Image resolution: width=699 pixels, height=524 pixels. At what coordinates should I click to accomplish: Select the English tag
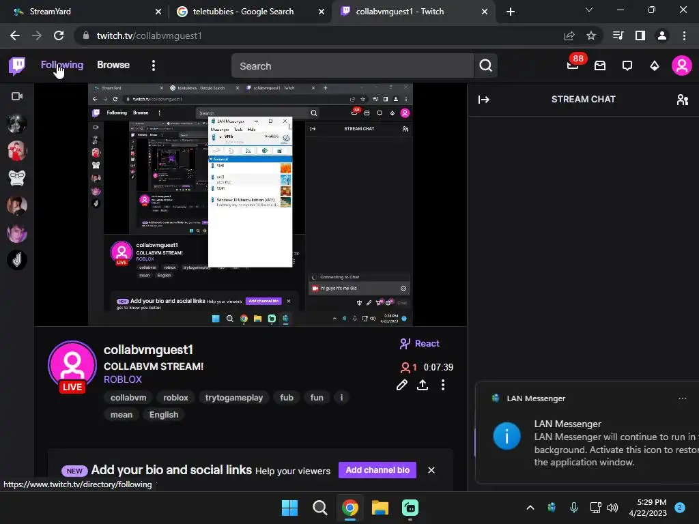(x=164, y=415)
